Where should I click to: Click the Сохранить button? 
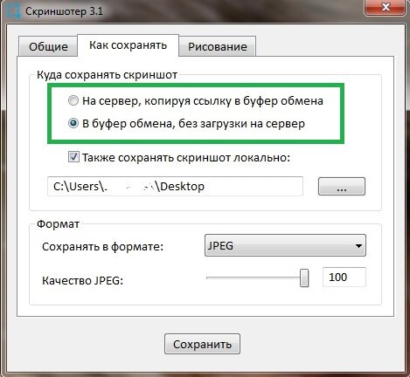click(202, 344)
